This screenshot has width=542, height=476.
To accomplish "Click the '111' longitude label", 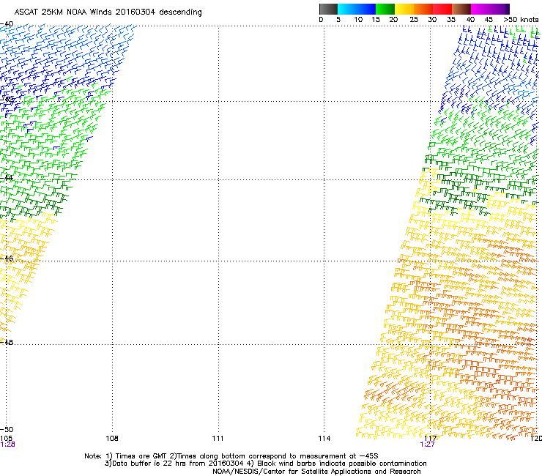I will coord(218,438).
